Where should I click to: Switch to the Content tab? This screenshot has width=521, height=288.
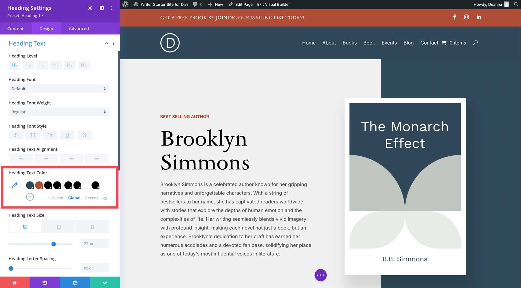click(16, 28)
